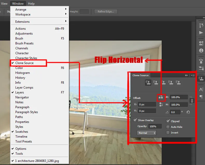This screenshot has height=165, width=205.
Task: Choose Actions from the Window menu
Action: click(x=40, y=29)
